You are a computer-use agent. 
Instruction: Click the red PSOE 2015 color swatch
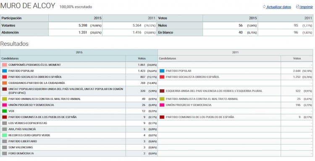point(5,77)
